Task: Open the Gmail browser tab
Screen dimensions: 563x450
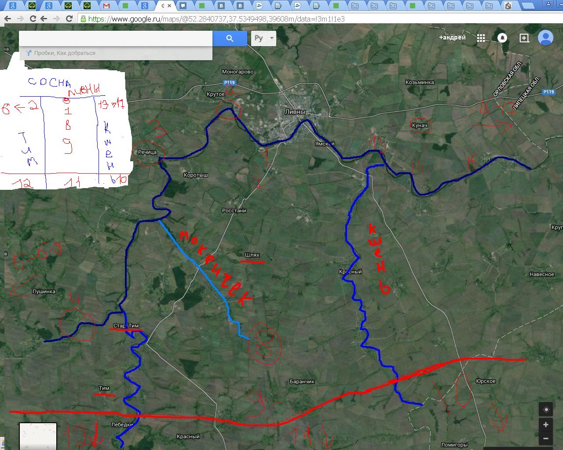Action: [106, 6]
